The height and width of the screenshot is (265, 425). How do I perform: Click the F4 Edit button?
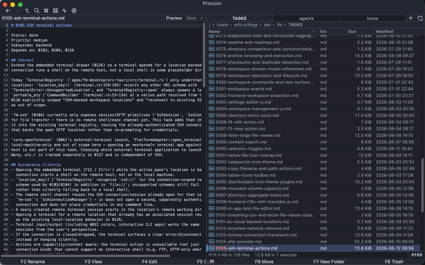[x=149, y=262]
